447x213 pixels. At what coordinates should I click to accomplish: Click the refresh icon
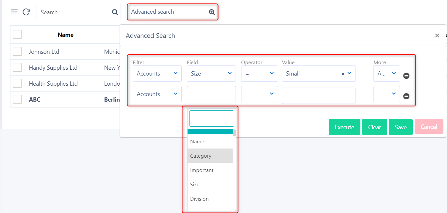click(x=26, y=12)
